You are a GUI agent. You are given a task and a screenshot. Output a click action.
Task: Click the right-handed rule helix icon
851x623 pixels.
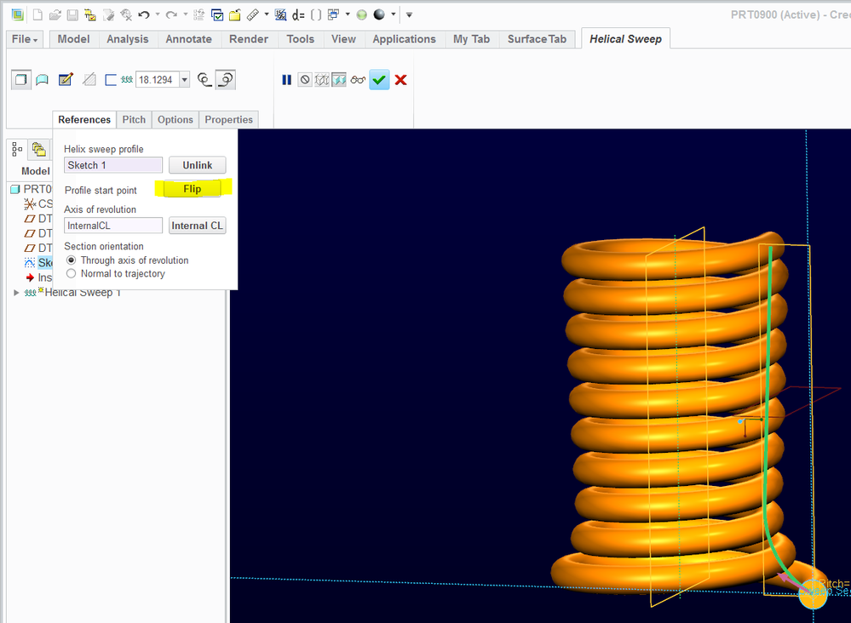point(226,80)
